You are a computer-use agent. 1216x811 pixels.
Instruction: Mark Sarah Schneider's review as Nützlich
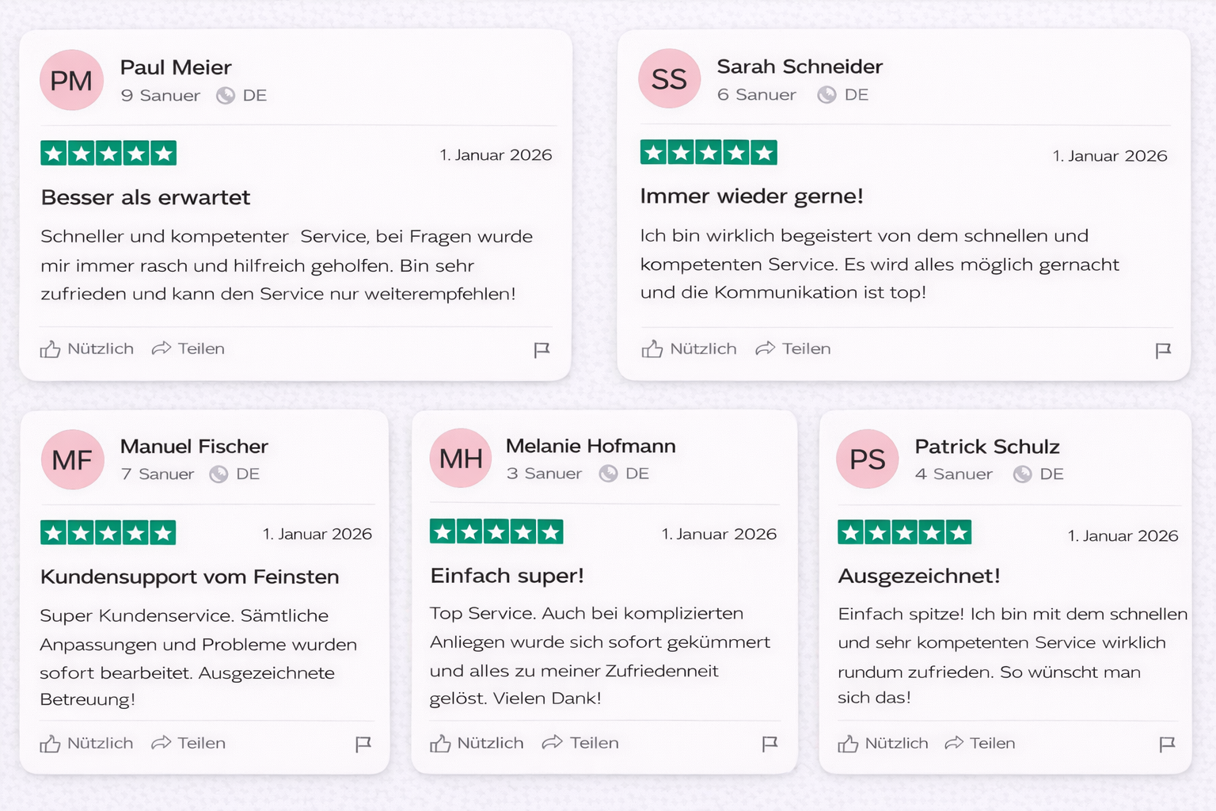[x=689, y=348]
